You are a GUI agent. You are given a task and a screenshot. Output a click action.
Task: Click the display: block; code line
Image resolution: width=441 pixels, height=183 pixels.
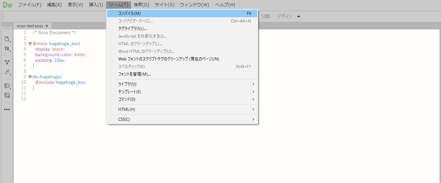pos(50,49)
